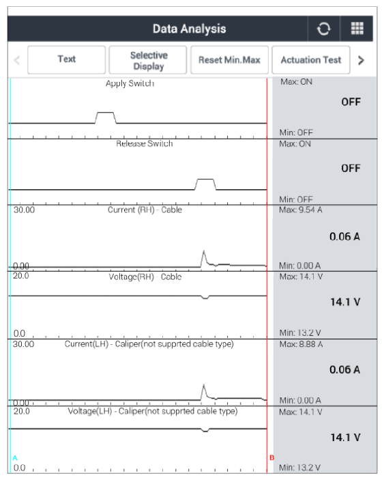Select the Voltage(RH) - Cable graph
The width and height of the screenshot is (384, 480).
138,305
